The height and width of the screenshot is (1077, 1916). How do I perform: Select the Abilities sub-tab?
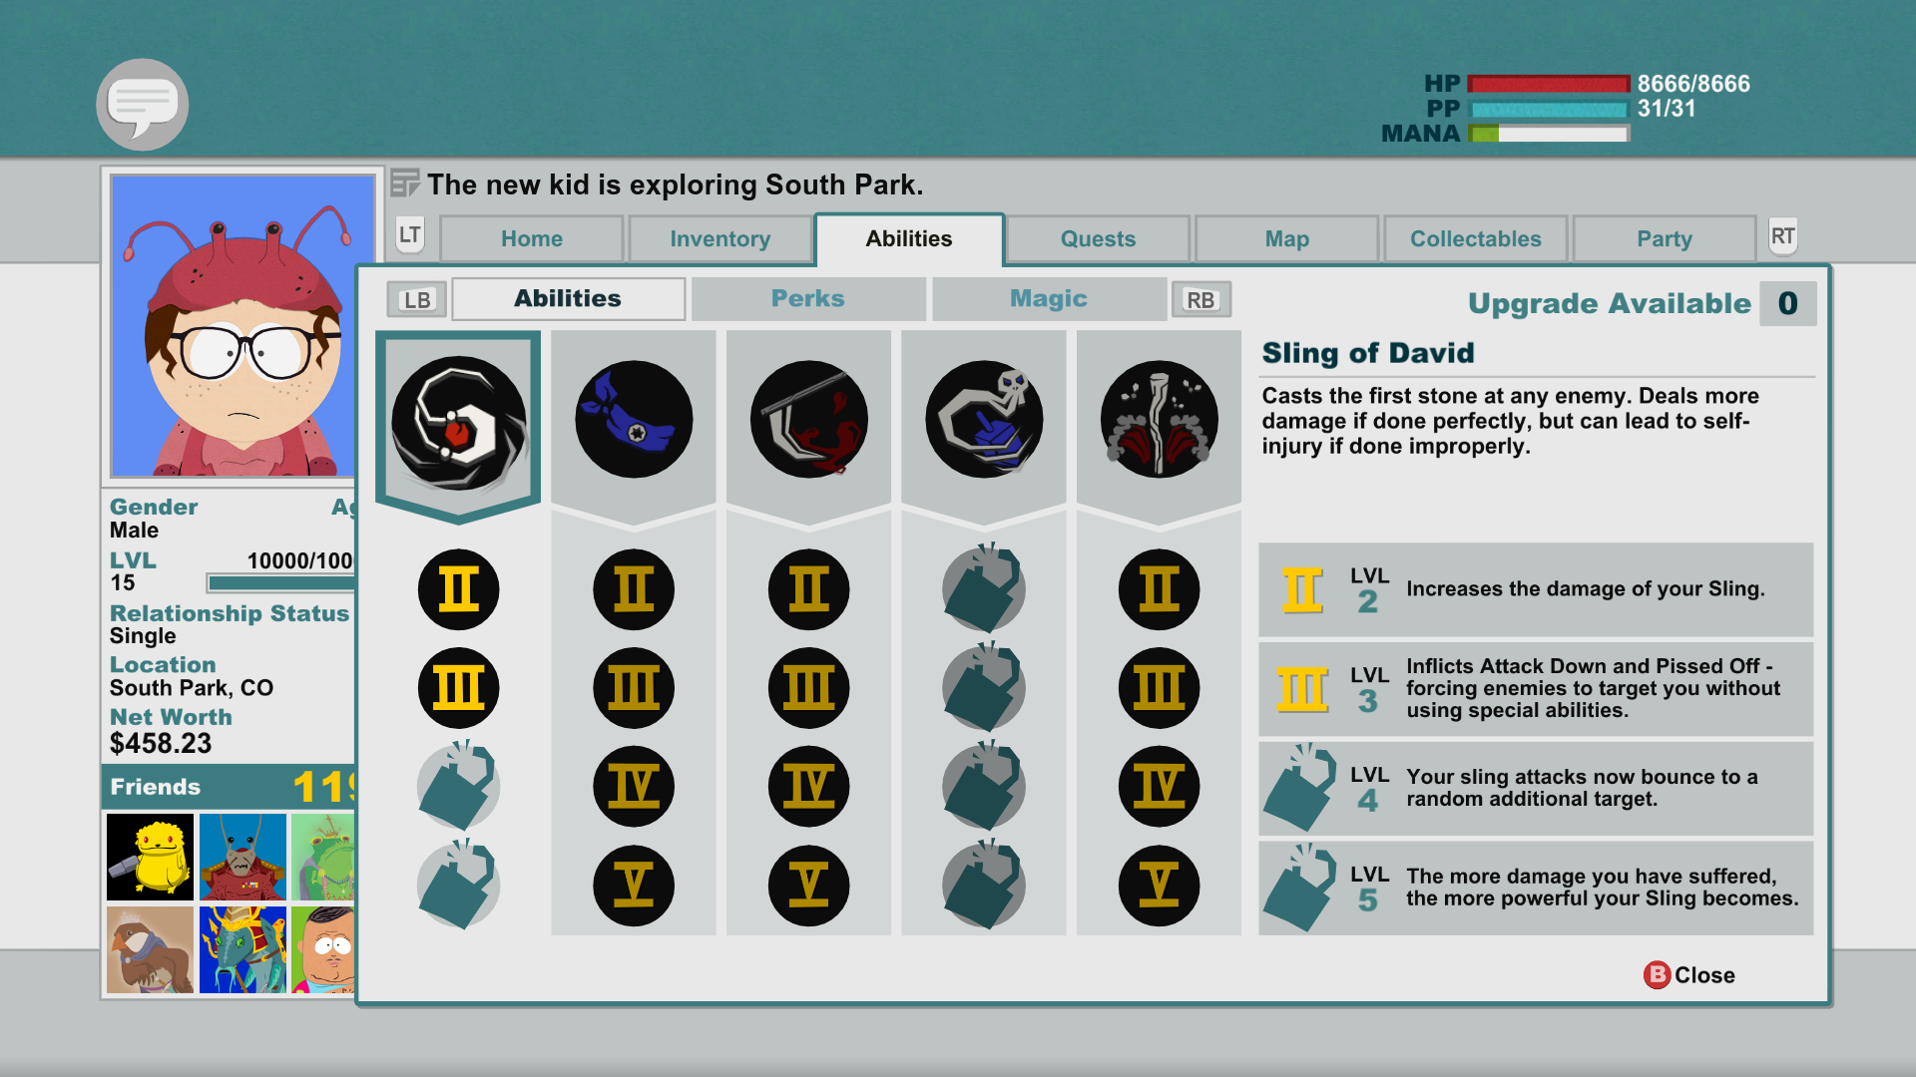(568, 299)
